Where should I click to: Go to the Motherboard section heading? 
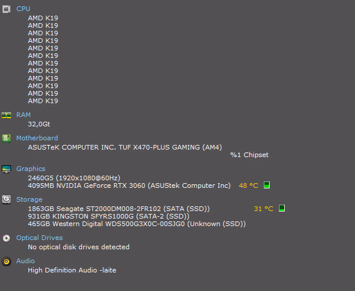37,139
